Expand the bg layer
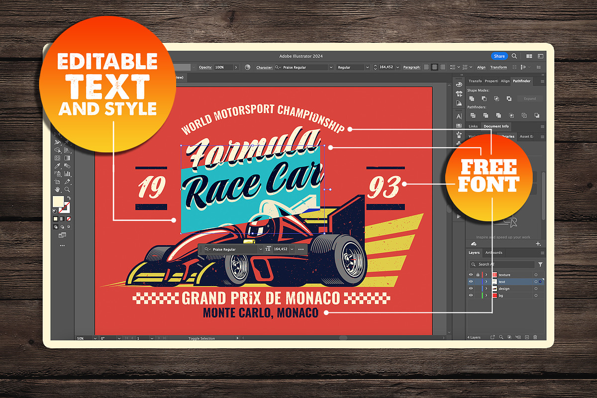Screen dimensions: 597x398 tap(487, 296)
